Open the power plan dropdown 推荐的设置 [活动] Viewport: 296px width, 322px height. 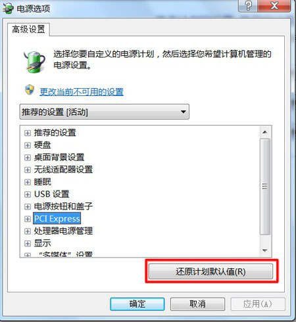pos(105,112)
